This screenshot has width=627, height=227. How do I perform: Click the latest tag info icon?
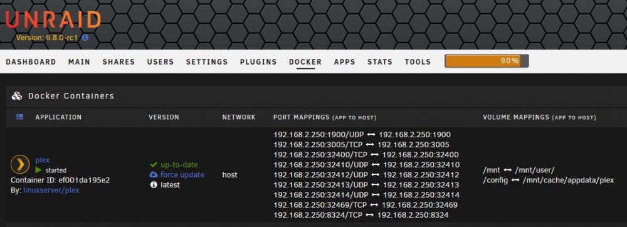point(154,184)
